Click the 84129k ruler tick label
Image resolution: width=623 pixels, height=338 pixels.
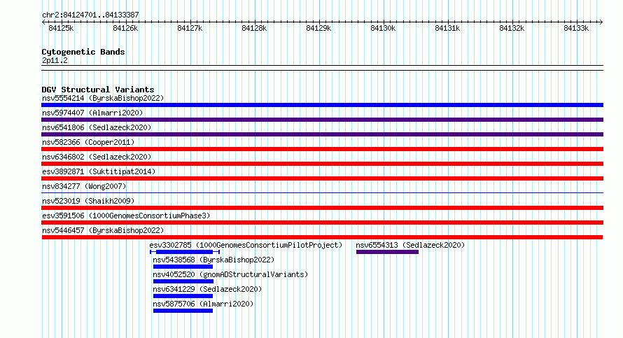tap(318, 29)
